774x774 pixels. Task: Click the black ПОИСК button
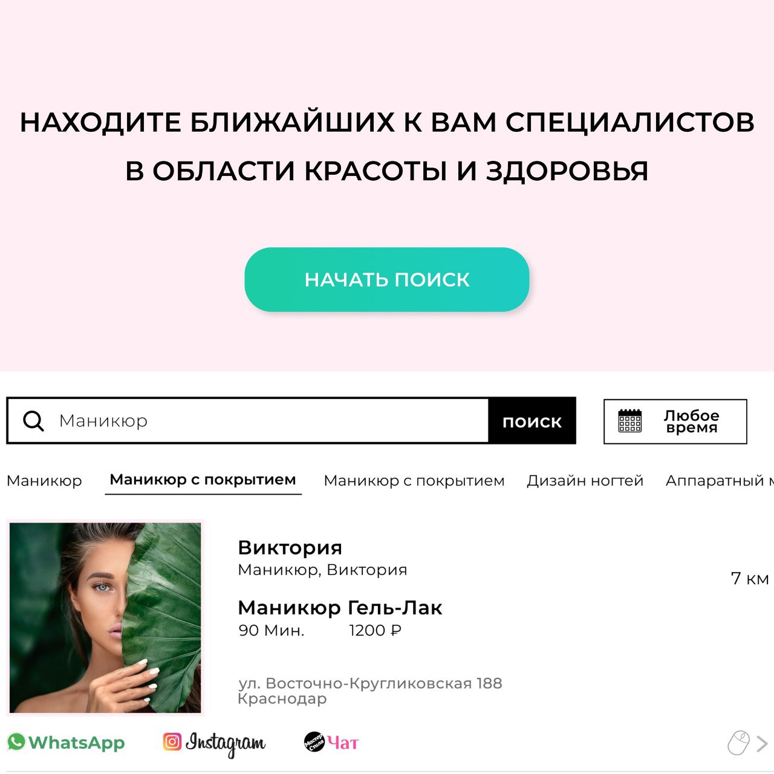tap(532, 421)
